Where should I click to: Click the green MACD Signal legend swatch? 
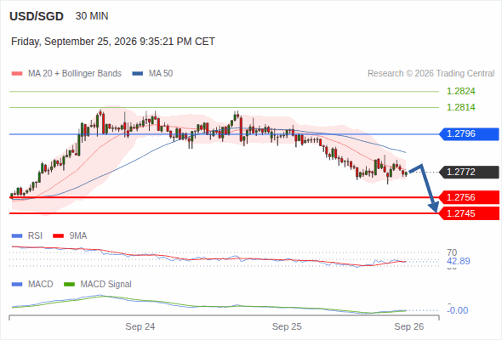coord(69,284)
